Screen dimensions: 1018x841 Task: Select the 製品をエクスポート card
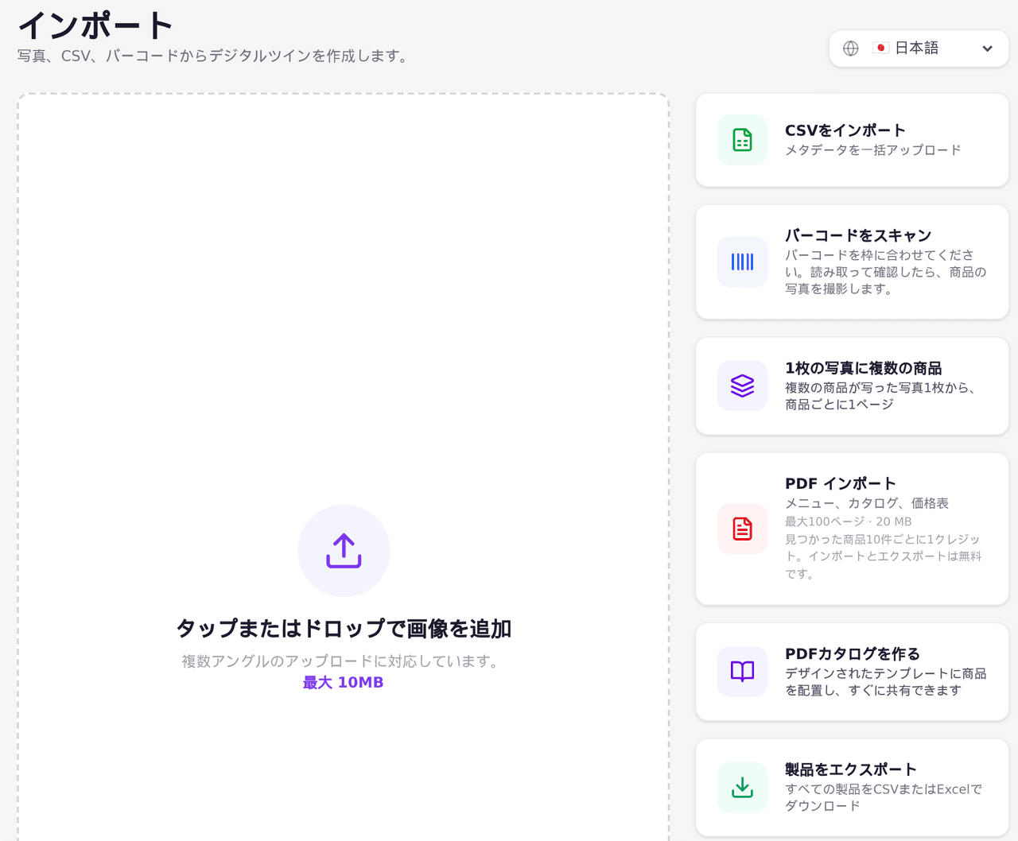click(852, 788)
